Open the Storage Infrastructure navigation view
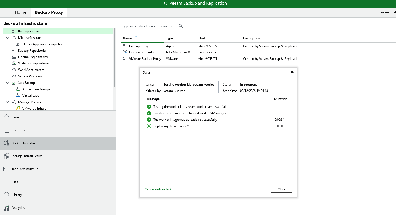 tap(58, 156)
